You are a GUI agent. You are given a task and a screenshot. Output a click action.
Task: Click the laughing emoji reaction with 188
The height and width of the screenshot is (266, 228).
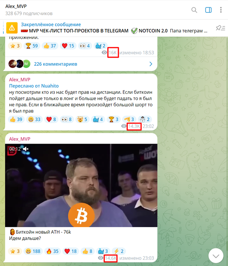[x=33, y=251]
